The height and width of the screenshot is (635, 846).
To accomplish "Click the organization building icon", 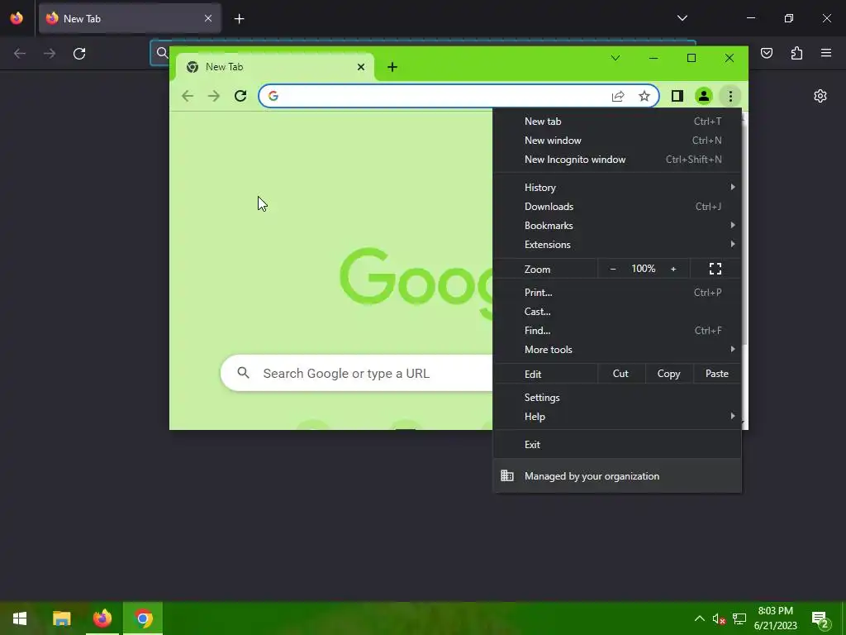I will [x=507, y=475].
